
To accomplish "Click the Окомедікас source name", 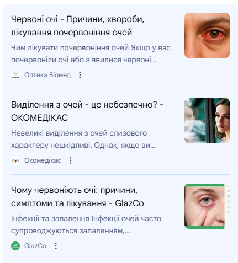I will click(x=43, y=160).
